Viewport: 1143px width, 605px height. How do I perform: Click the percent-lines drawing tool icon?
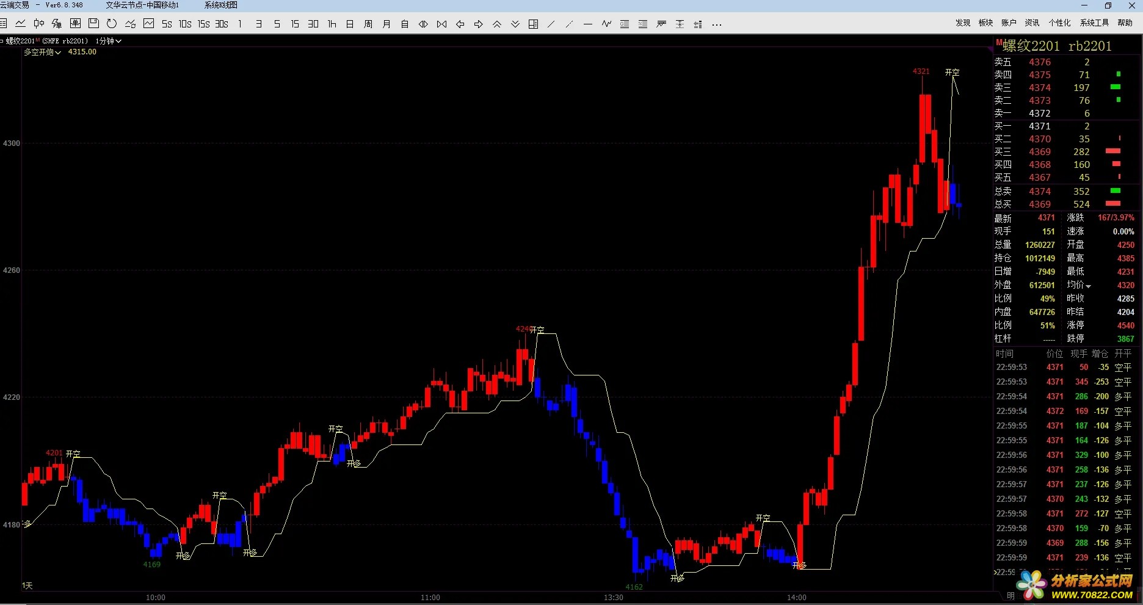(x=643, y=24)
